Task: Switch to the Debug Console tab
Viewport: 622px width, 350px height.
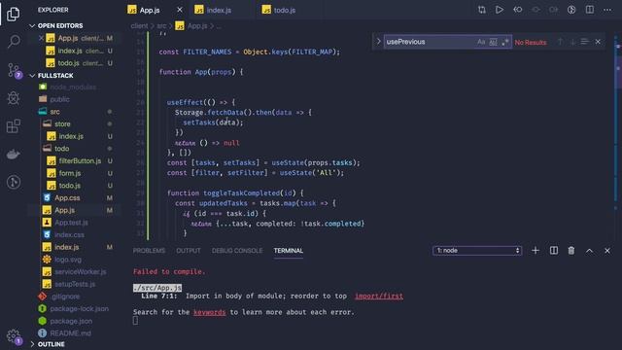Action: pyautogui.click(x=237, y=251)
